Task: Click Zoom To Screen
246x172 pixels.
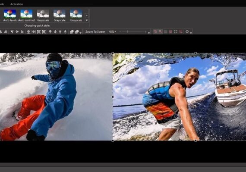Action: (x=95, y=32)
